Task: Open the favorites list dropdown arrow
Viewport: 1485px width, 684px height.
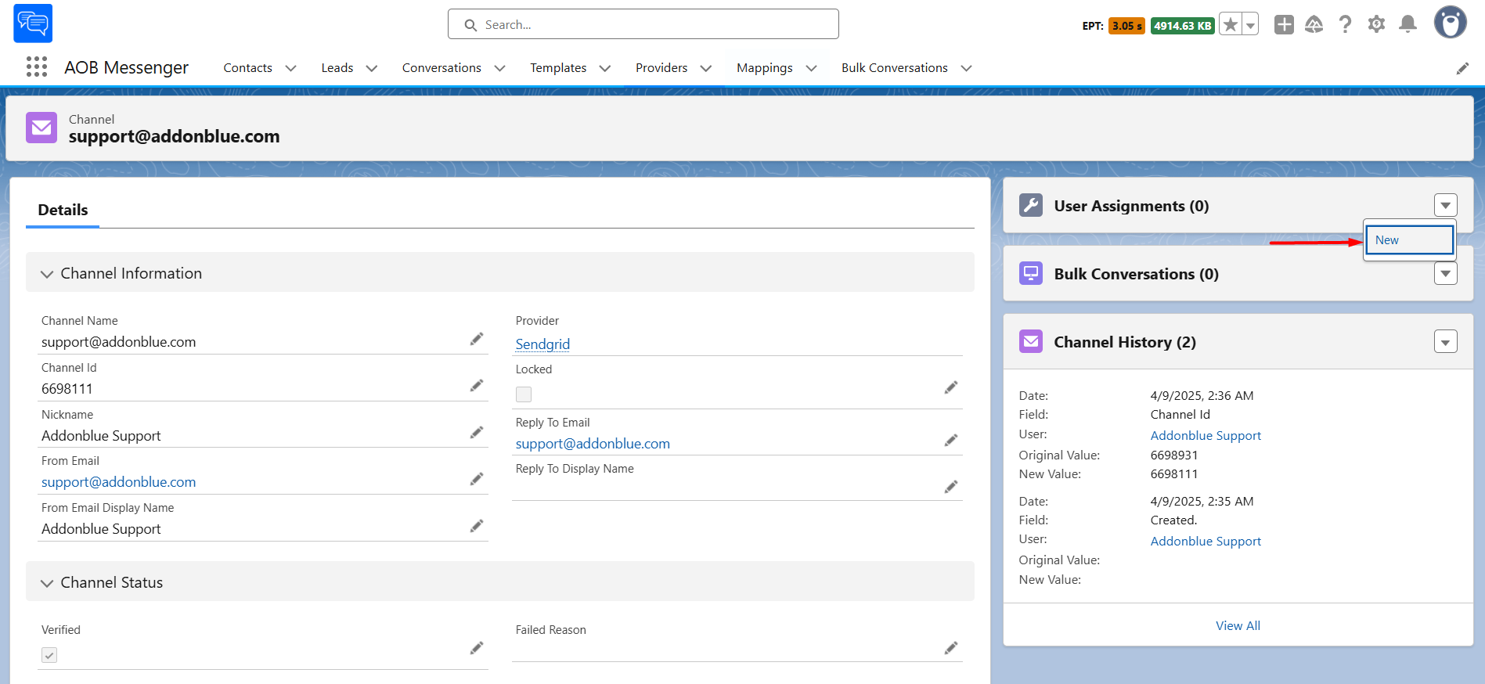Action: click(x=1251, y=25)
